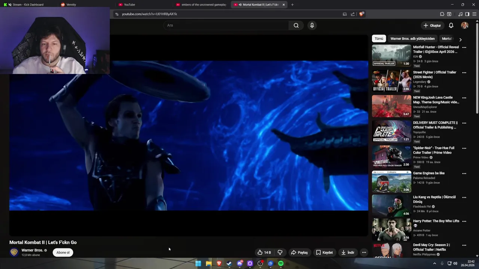Click the YouTube search magnifier button

pos(296,25)
